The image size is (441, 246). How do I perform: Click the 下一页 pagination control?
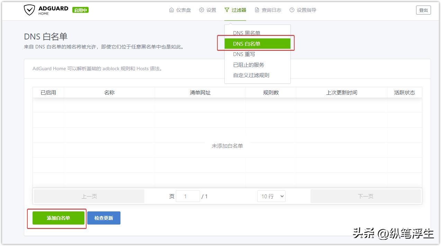366,196
